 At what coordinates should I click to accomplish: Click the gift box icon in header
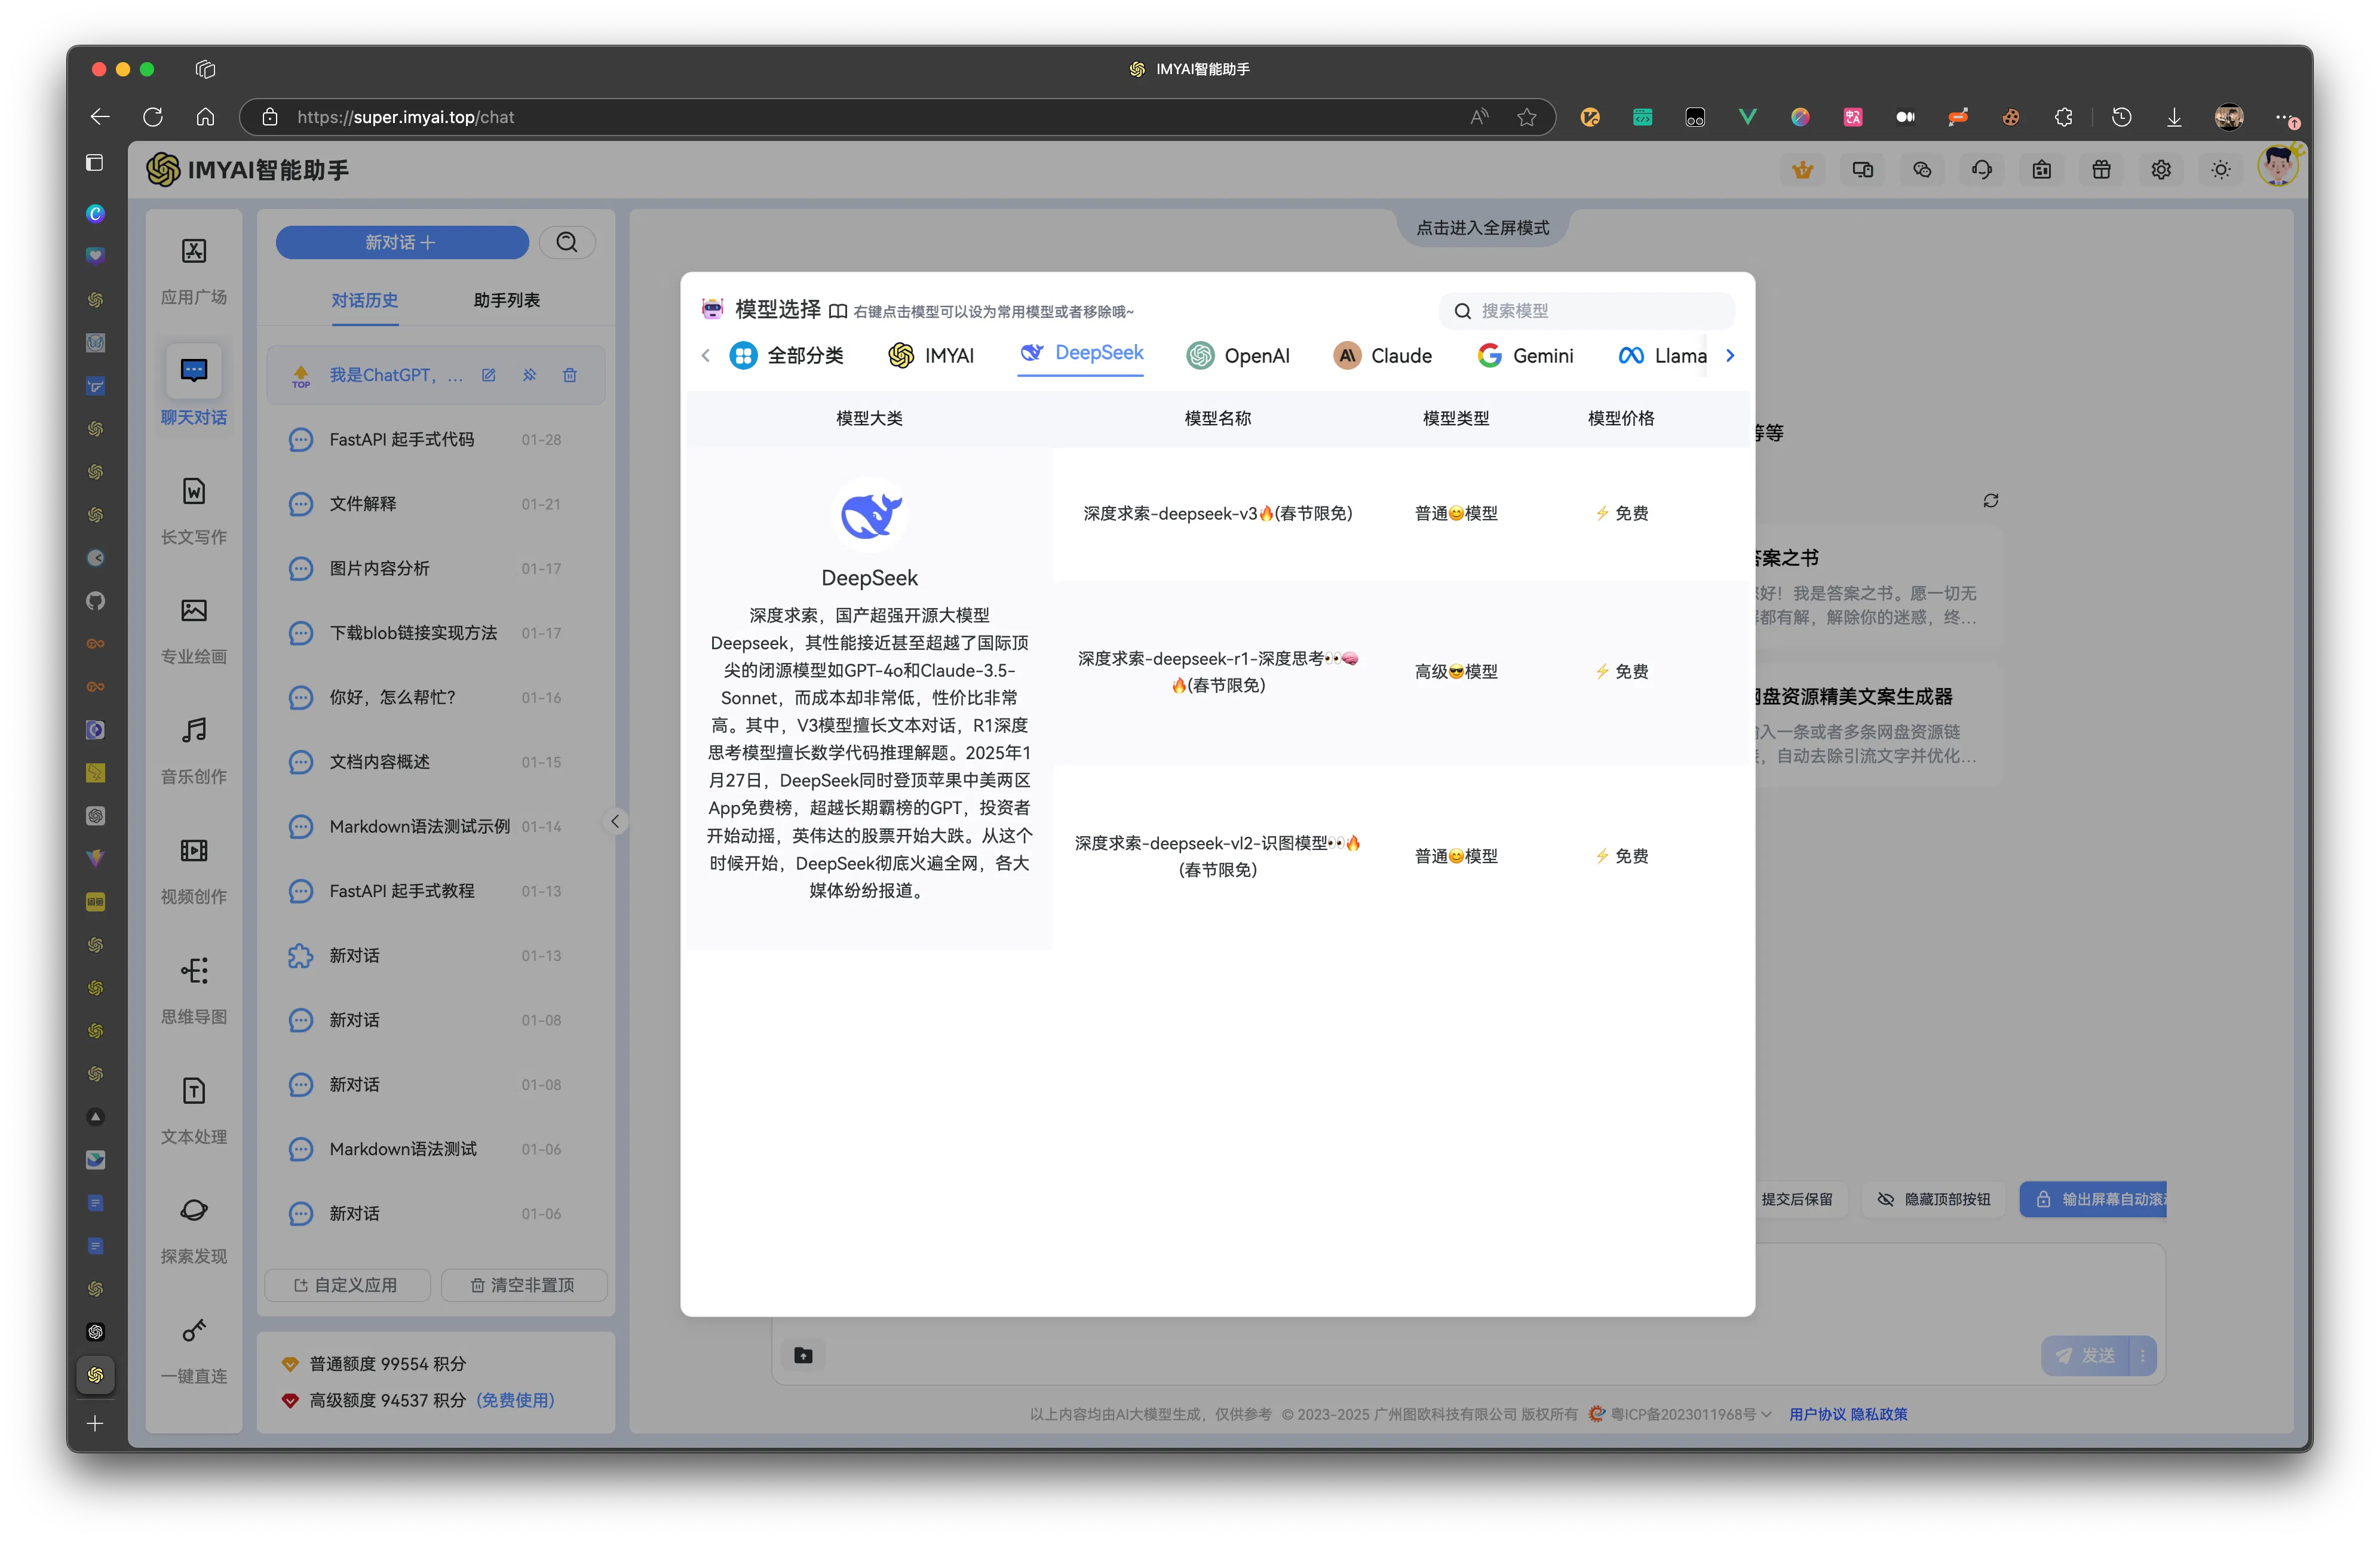coord(2101,170)
